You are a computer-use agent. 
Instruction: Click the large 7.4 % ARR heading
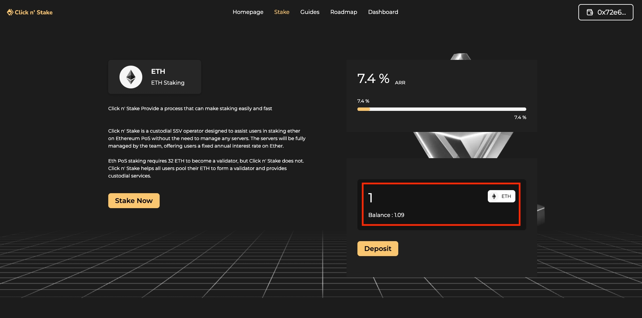pos(373,79)
